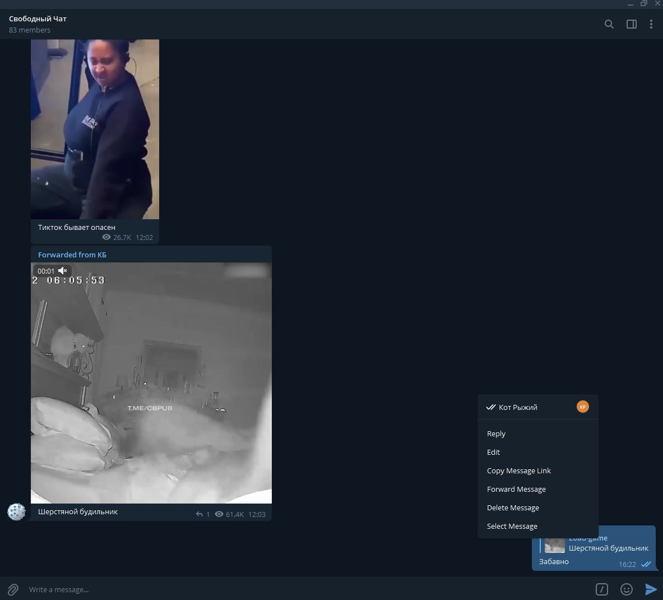Image resolution: width=663 pixels, height=600 pixels.
Task: Click the paperclip attach file icon
Action: [13, 589]
